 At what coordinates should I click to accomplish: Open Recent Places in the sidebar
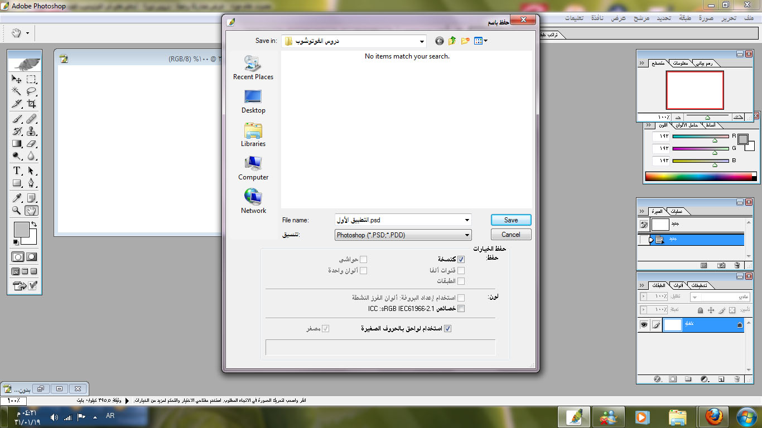253,68
